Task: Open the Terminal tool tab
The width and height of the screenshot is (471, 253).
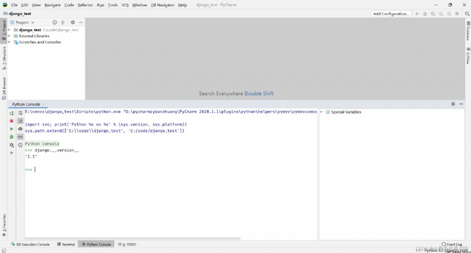Action: coord(66,244)
